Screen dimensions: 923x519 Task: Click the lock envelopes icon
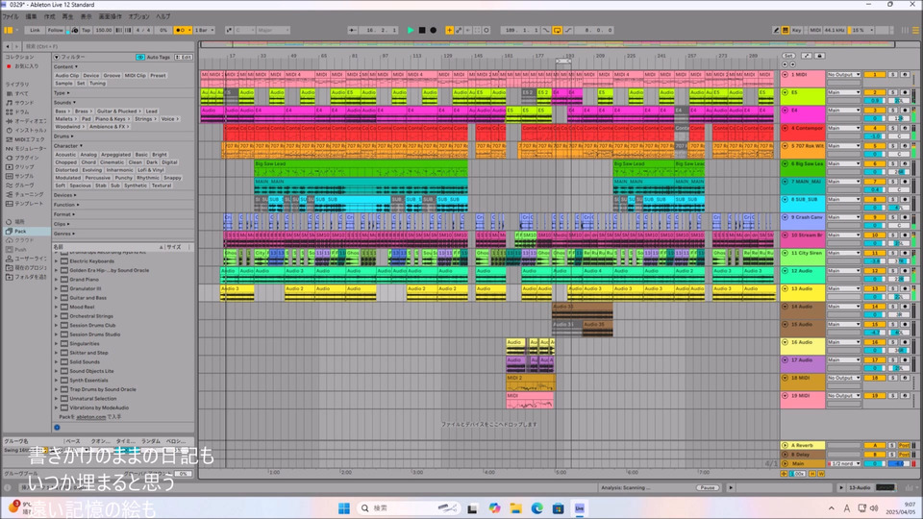(x=819, y=56)
